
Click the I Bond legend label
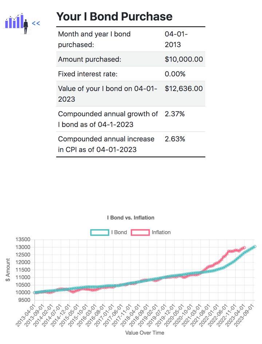pyautogui.click(x=119, y=232)
